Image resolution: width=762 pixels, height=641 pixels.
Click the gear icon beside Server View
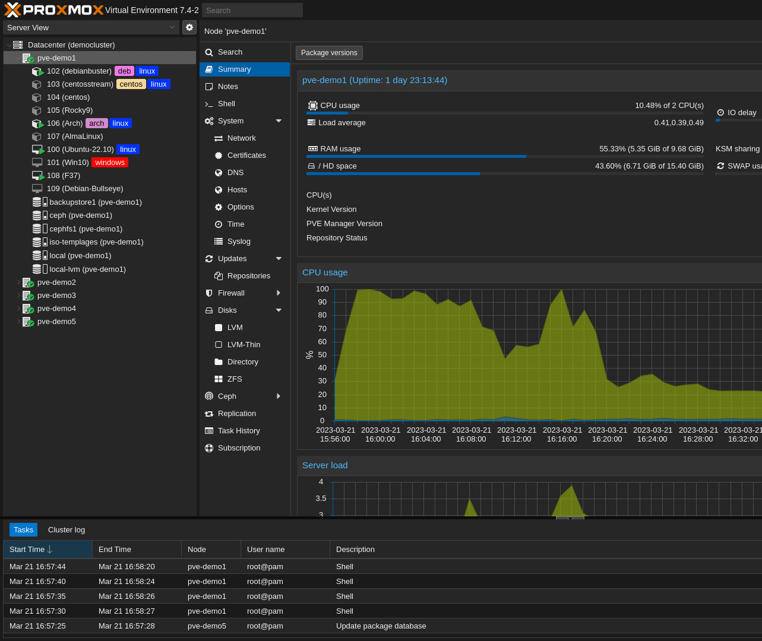point(189,27)
